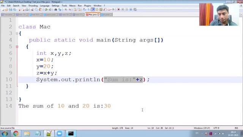Click 'UTF-8' encoding in status bar

216,128
